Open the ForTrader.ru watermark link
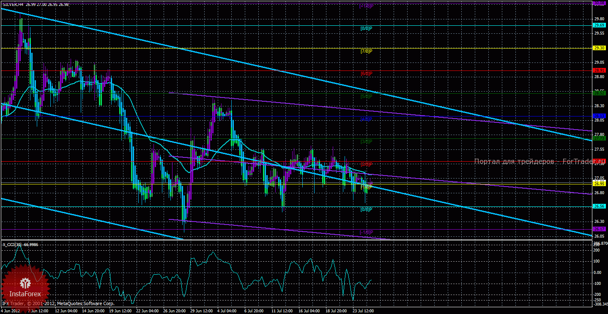Image resolution: width=608 pixels, height=314 pixels. click(535, 162)
